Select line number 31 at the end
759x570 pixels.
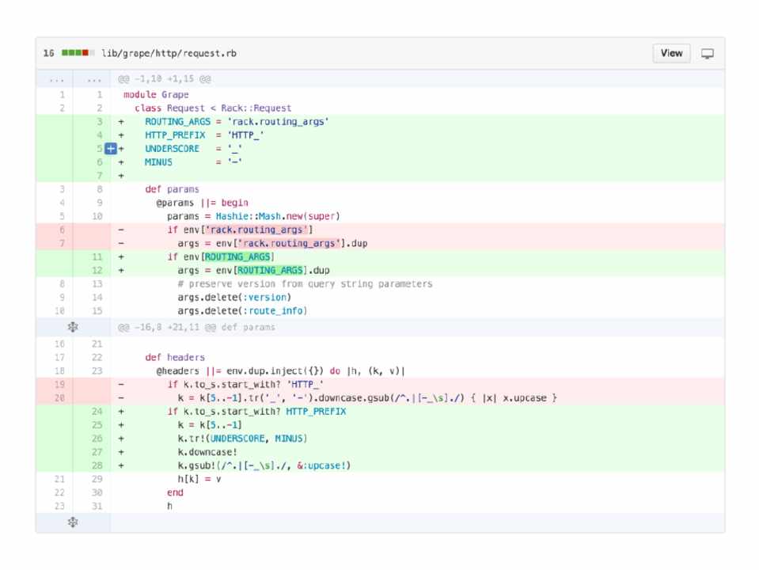pyautogui.click(x=97, y=506)
